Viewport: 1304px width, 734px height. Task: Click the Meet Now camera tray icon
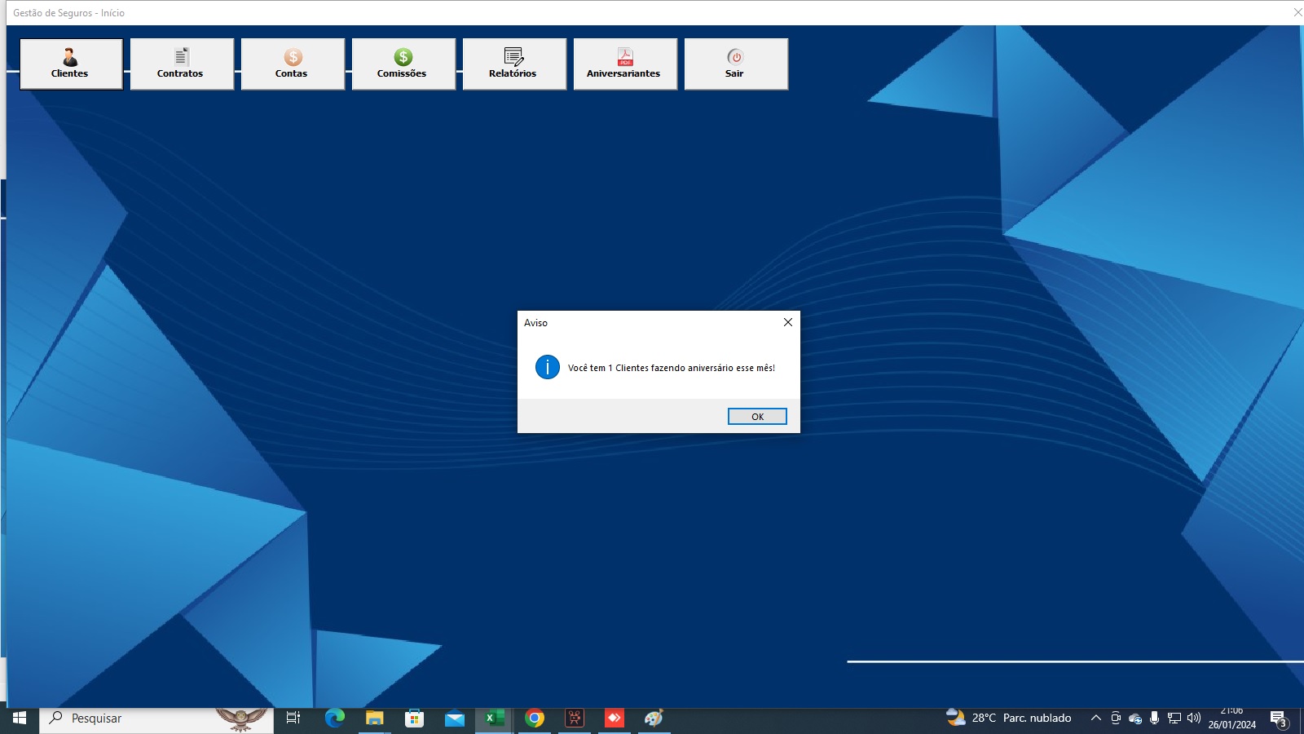click(1116, 718)
